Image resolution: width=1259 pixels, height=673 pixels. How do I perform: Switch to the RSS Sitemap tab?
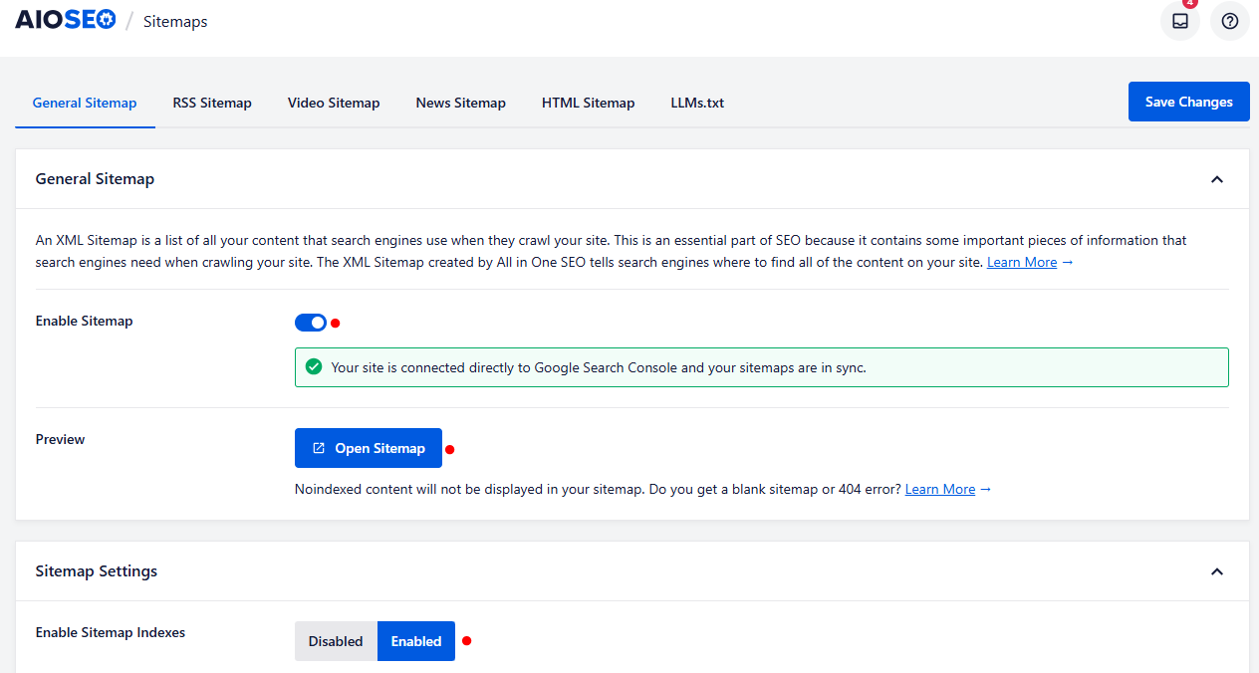tap(211, 103)
